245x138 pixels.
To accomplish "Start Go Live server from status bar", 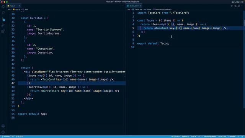I will [x=222, y=136].
